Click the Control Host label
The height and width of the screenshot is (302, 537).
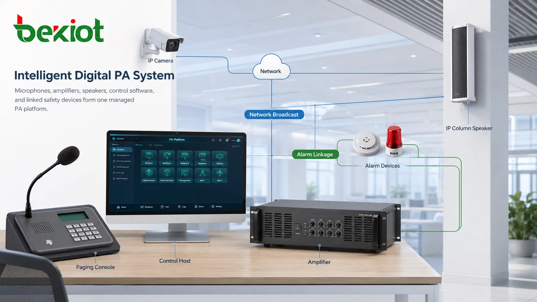(x=175, y=261)
